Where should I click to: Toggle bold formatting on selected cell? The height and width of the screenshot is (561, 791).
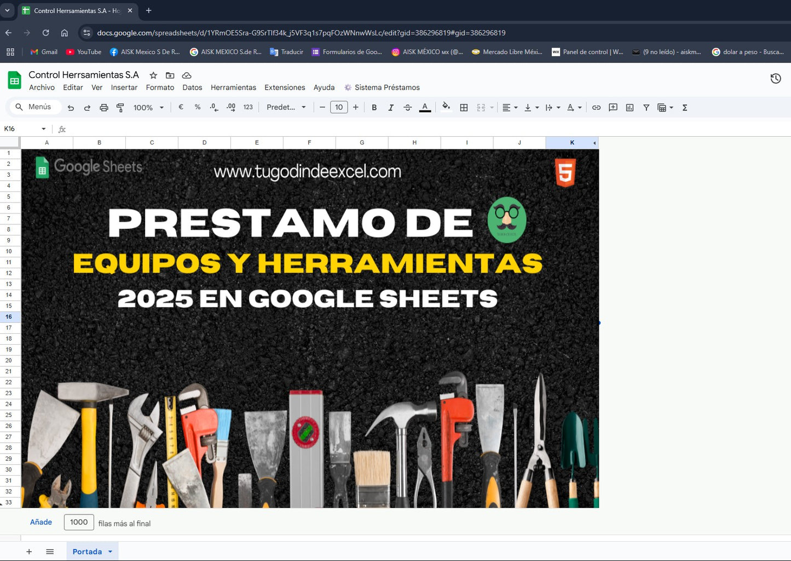(374, 107)
